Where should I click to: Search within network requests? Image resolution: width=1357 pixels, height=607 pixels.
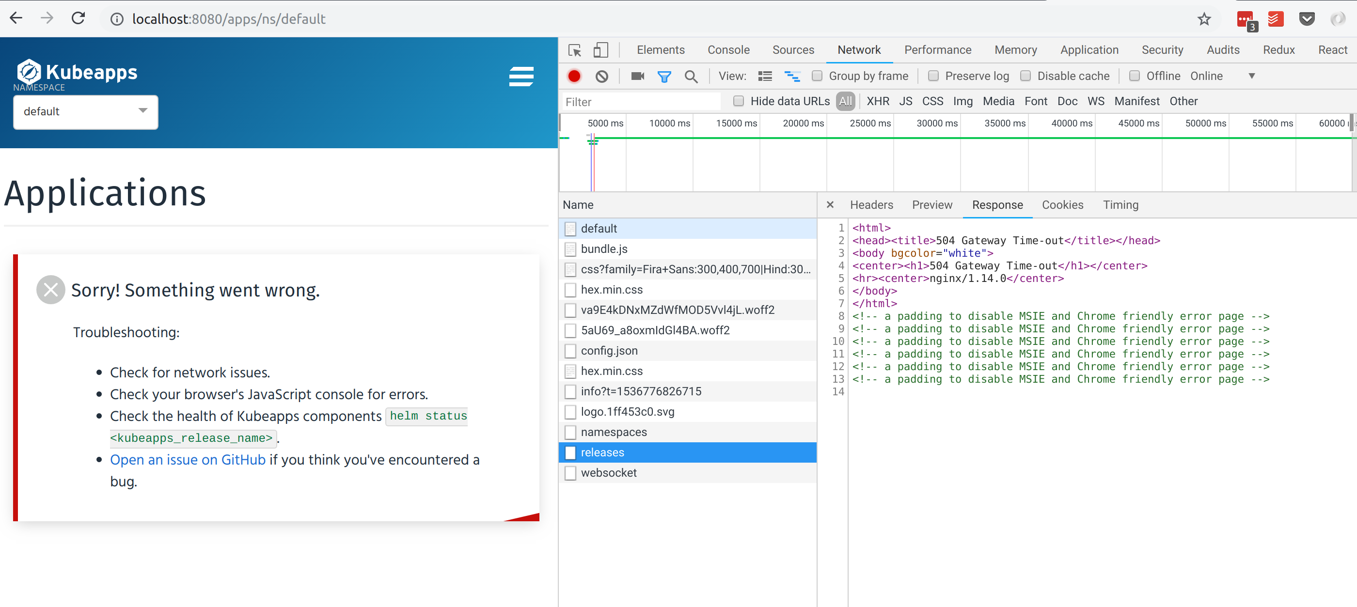pos(691,77)
